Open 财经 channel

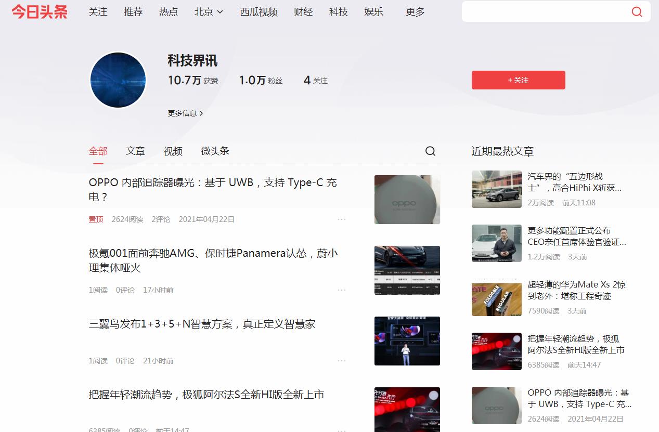[x=303, y=11]
